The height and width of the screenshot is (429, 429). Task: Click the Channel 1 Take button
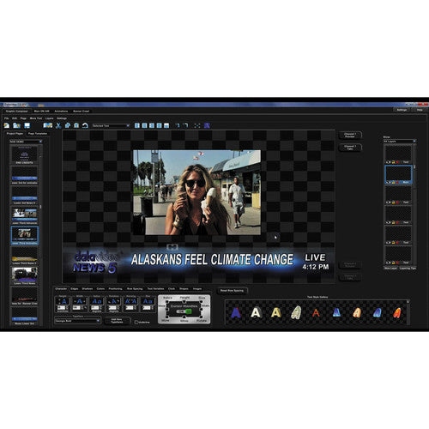(x=350, y=148)
